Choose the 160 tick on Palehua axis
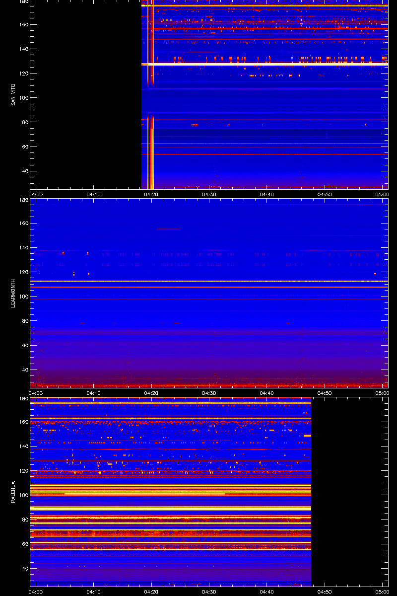Image resolution: width=397 pixels, height=596 pixels. point(23,422)
